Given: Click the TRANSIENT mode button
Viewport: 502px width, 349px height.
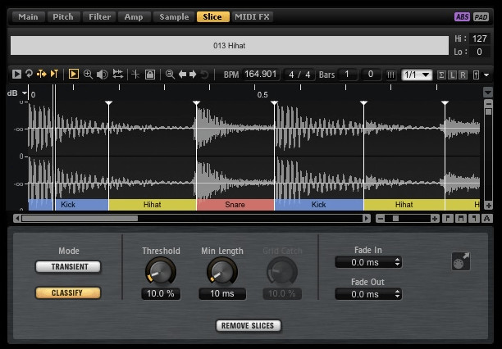Looking at the screenshot, I should [68, 266].
